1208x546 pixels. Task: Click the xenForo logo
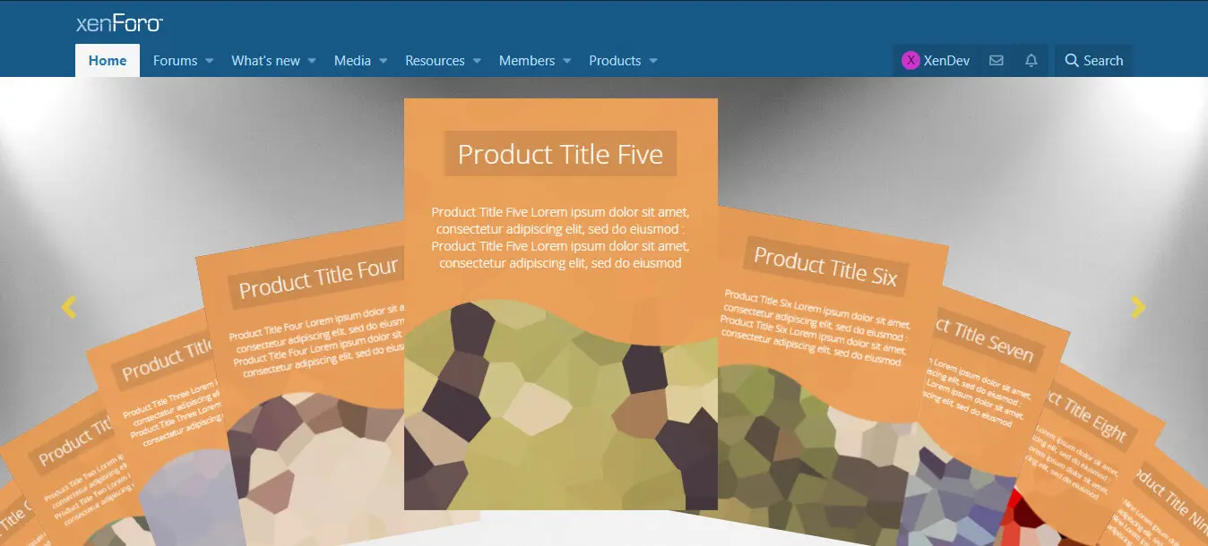[x=119, y=24]
